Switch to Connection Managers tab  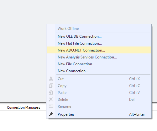(24, 107)
